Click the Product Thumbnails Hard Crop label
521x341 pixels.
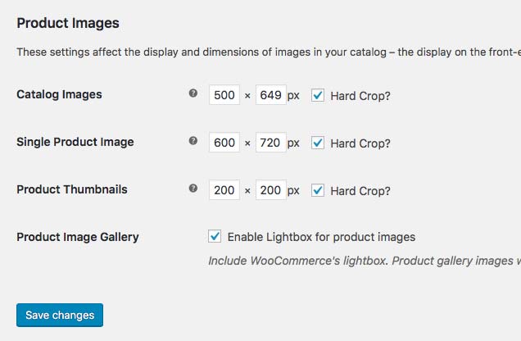coord(360,190)
